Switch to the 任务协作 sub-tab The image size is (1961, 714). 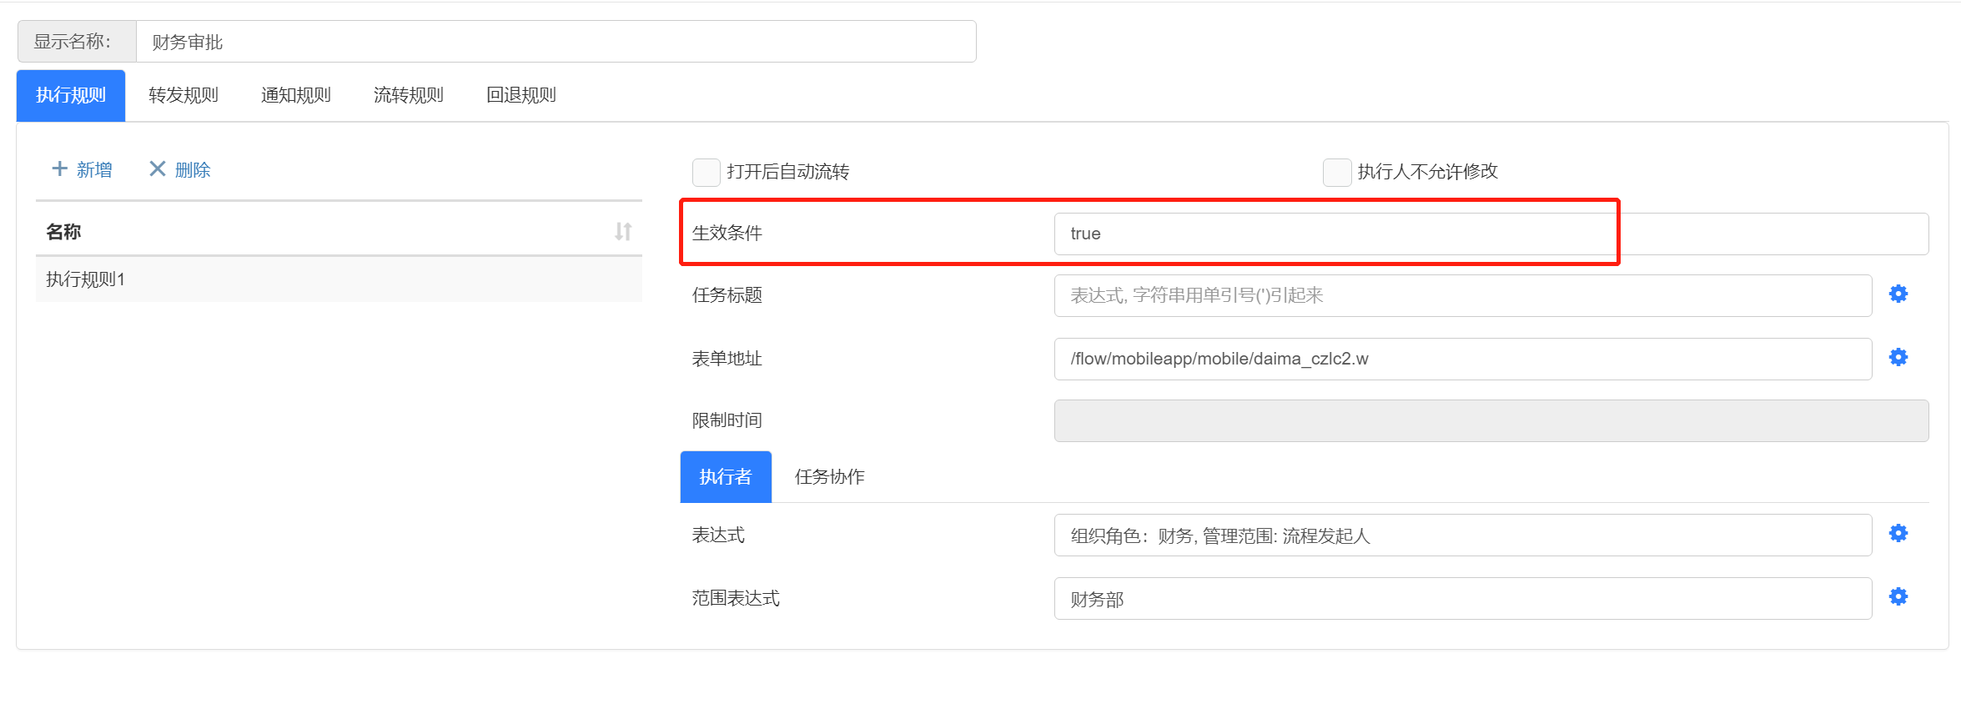coord(829,477)
